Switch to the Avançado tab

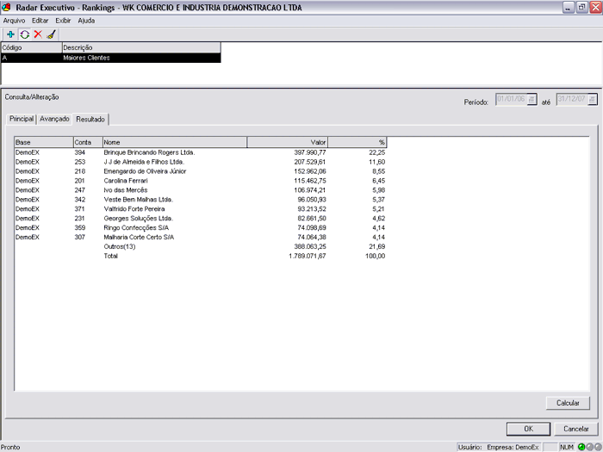click(x=54, y=119)
